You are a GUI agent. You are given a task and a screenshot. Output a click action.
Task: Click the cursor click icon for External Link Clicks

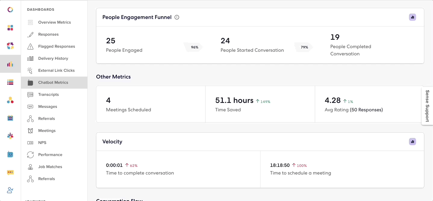tap(30, 70)
